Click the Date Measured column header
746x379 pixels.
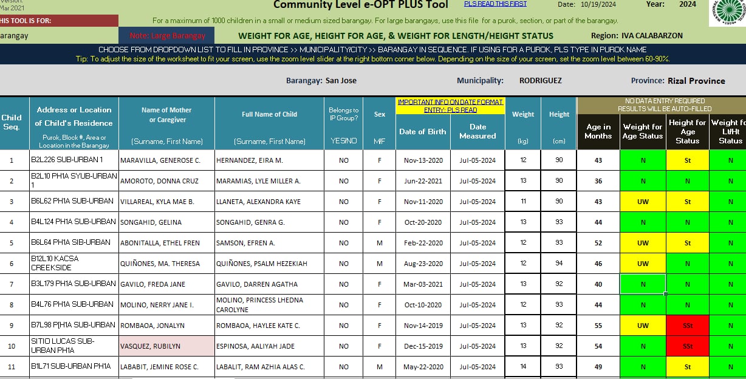point(477,131)
